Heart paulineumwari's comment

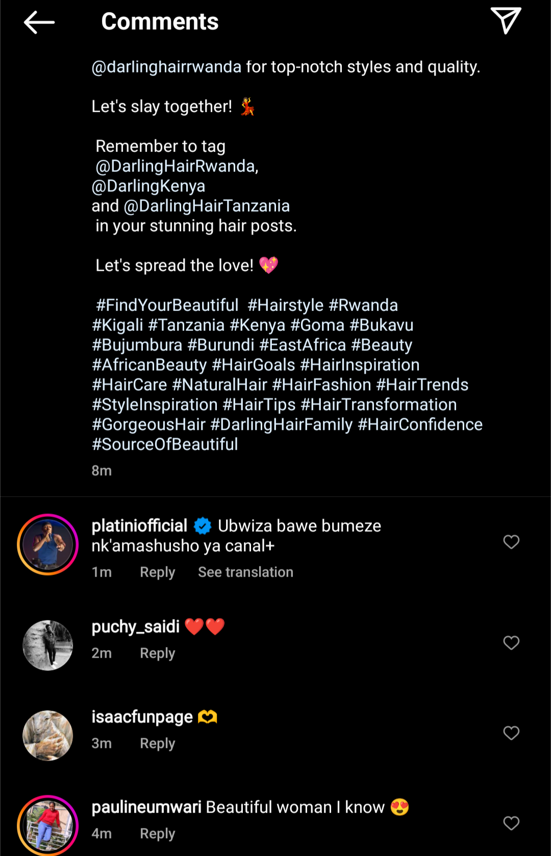click(511, 823)
